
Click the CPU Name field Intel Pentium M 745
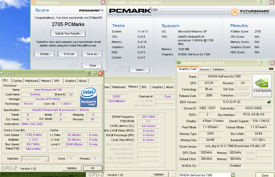pyautogui.click(x=48, y=90)
